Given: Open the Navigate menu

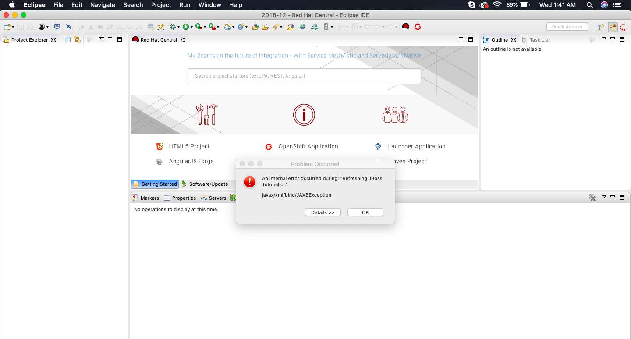Looking at the screenshot, I should [x=103, y=5].
